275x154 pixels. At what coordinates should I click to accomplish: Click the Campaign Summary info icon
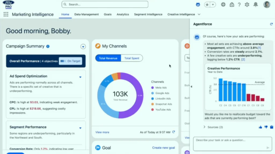pyautogui.click(x=48, y=46)
